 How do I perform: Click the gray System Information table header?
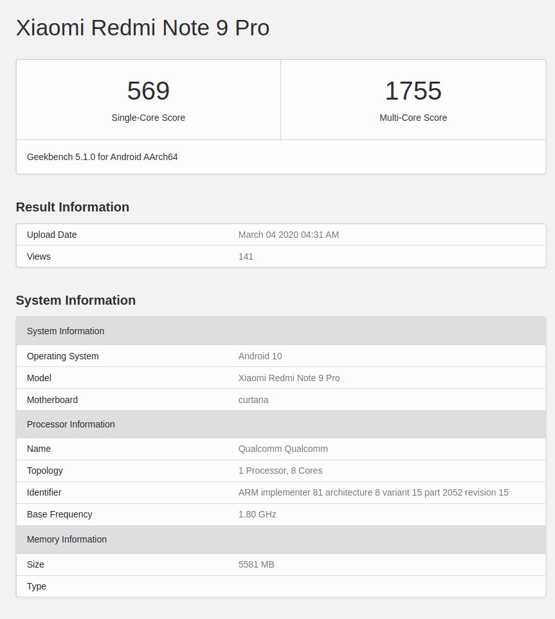(x=281, y=331)
